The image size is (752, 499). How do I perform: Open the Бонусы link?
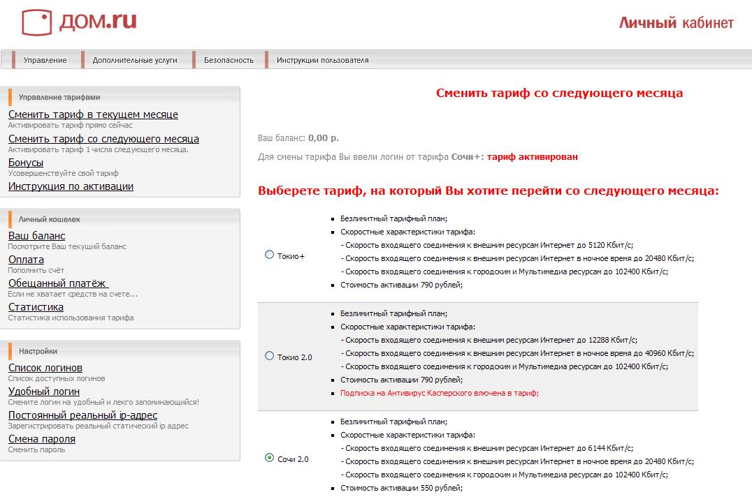point(26,163)
